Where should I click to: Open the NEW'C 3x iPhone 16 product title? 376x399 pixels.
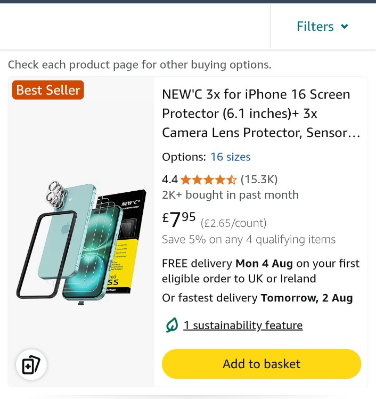click(261, 113)
